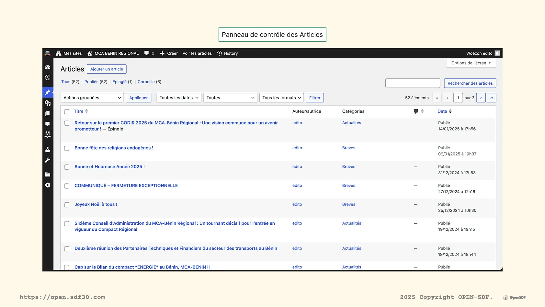Image resolution: width=545 pixels, height=307 pixels.
Task: Open the Médias library icon
Action: 48,103
